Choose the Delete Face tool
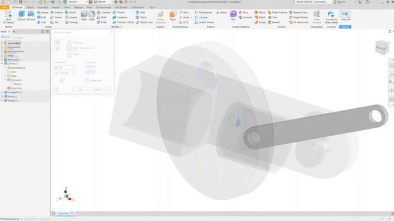This screenshot has width=394, height=221. [x=144, y=22]
